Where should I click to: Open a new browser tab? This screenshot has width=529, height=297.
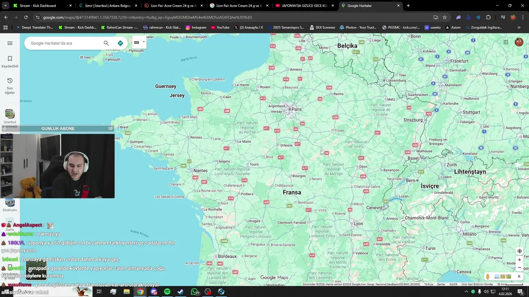[408, 6]
